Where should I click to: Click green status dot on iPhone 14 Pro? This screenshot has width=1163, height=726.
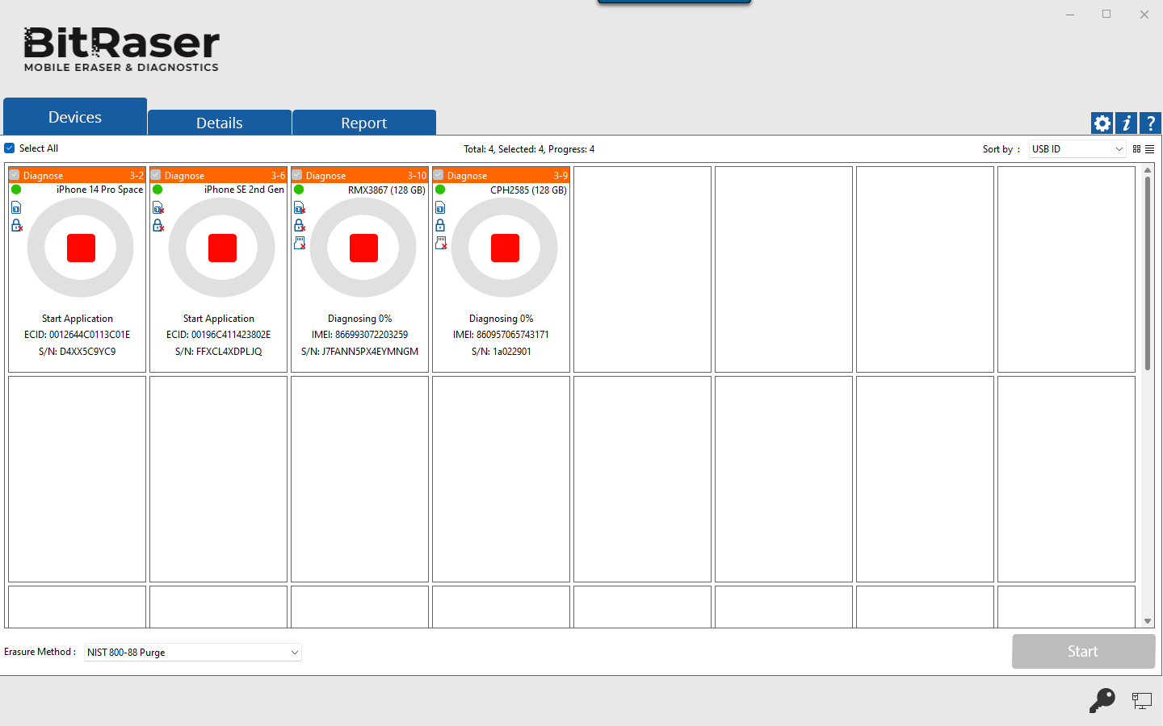(16, 190)
